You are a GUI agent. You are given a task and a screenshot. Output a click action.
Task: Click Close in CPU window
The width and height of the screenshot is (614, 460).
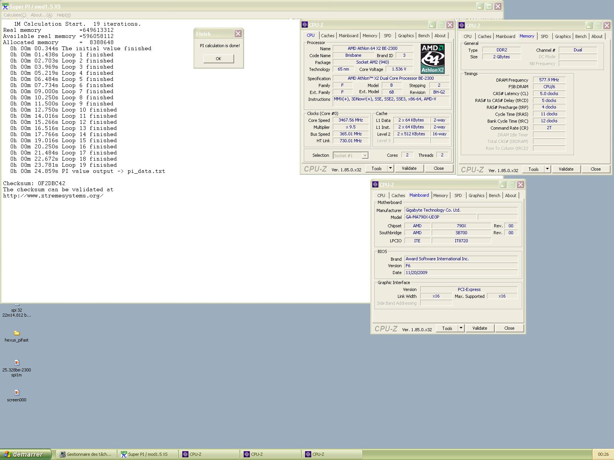tap(439, 168)
